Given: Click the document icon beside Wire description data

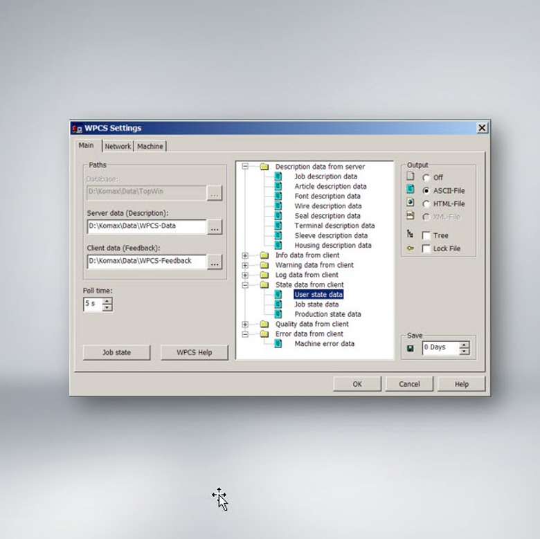Looking at the screenshot, I should click(278, 206).
